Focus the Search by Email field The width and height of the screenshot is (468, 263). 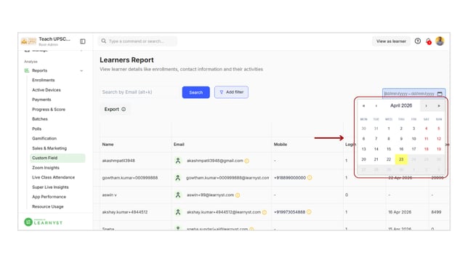pyautogui.click(x=140, y=92)
